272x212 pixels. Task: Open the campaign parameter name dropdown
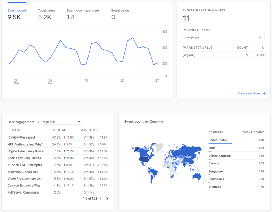[x=223, y=37]
